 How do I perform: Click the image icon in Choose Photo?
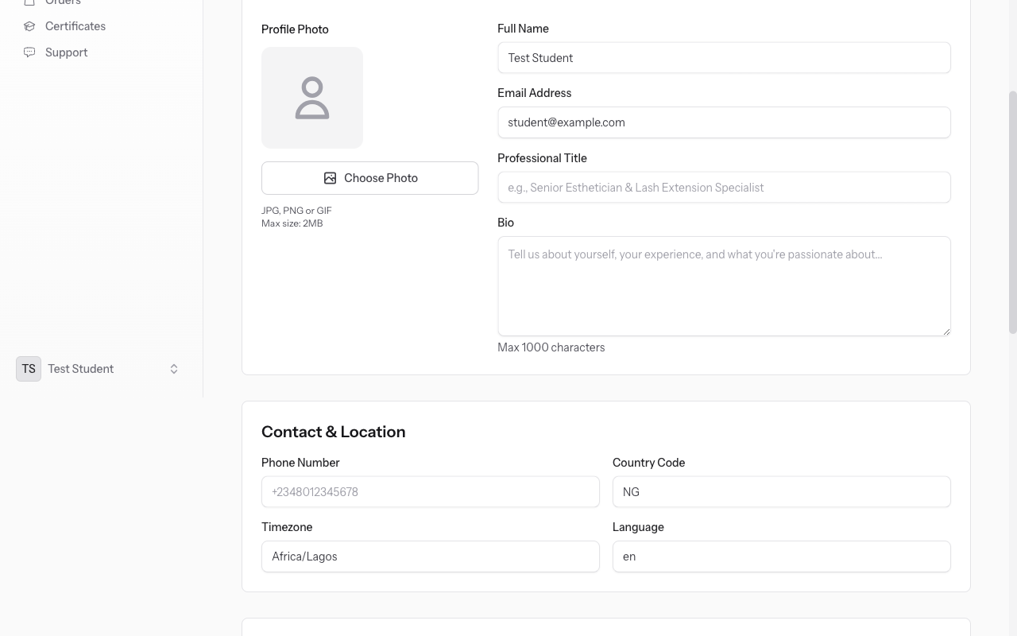pyautogui.click(x=330, y=178)
